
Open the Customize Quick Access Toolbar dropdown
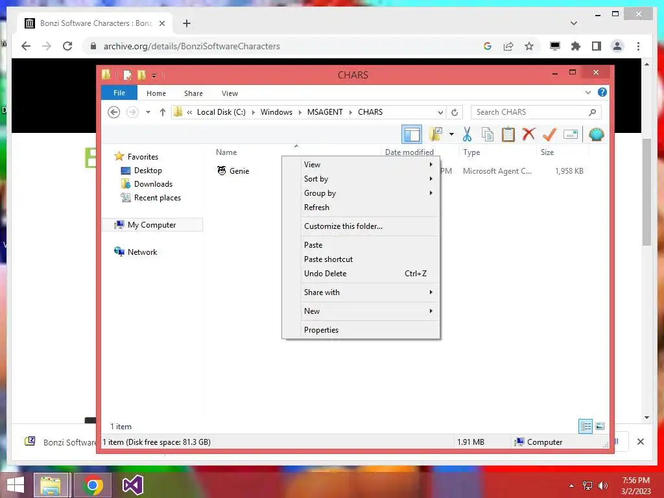(x=154, y=76)
